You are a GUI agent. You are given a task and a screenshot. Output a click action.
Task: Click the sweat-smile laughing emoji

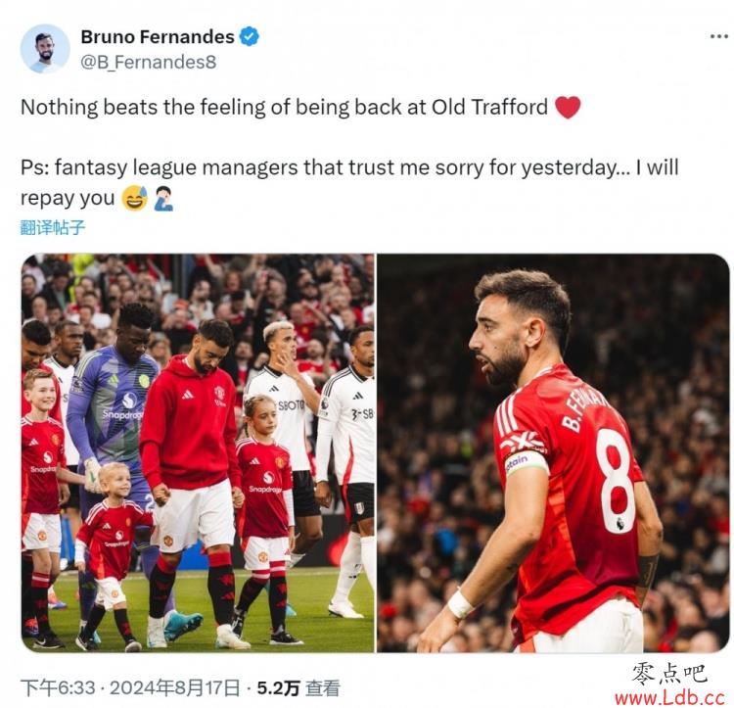click(x=135, y=198)
